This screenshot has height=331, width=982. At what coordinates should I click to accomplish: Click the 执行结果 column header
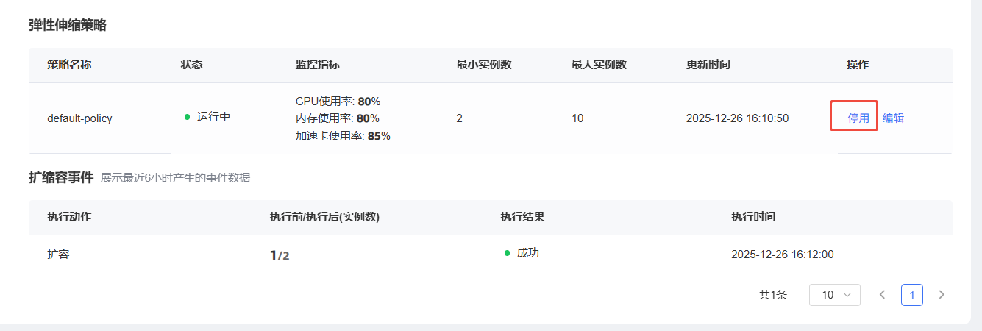(522, 217)
